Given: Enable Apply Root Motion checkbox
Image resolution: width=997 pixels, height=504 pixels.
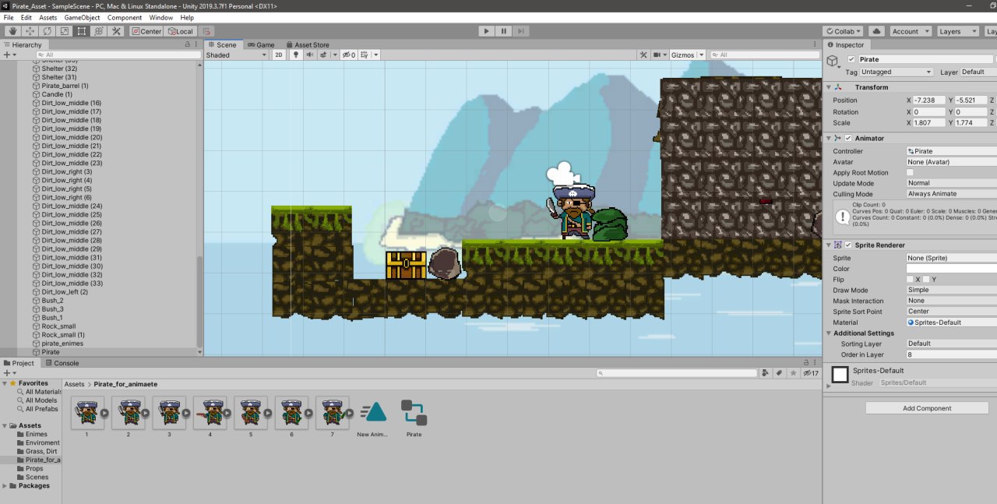Looking at the screenshot, I should pyautogui.click(x=910, y=172).
